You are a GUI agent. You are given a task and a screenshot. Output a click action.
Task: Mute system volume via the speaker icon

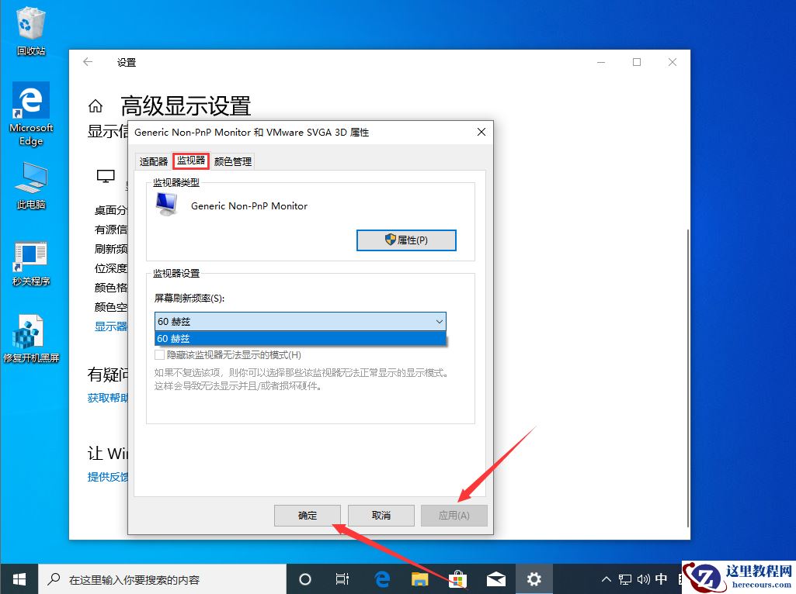tap(645, 578)
